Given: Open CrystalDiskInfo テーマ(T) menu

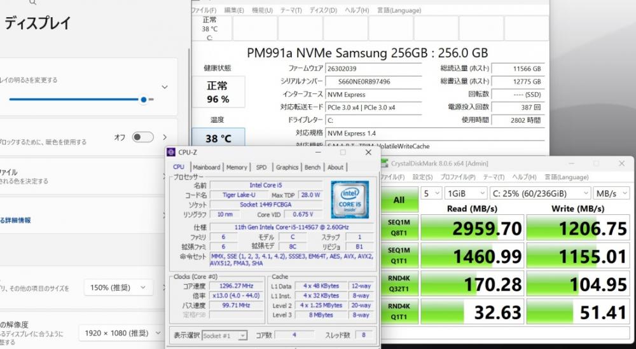Looking at the screenshot, I should coord(291,10).
